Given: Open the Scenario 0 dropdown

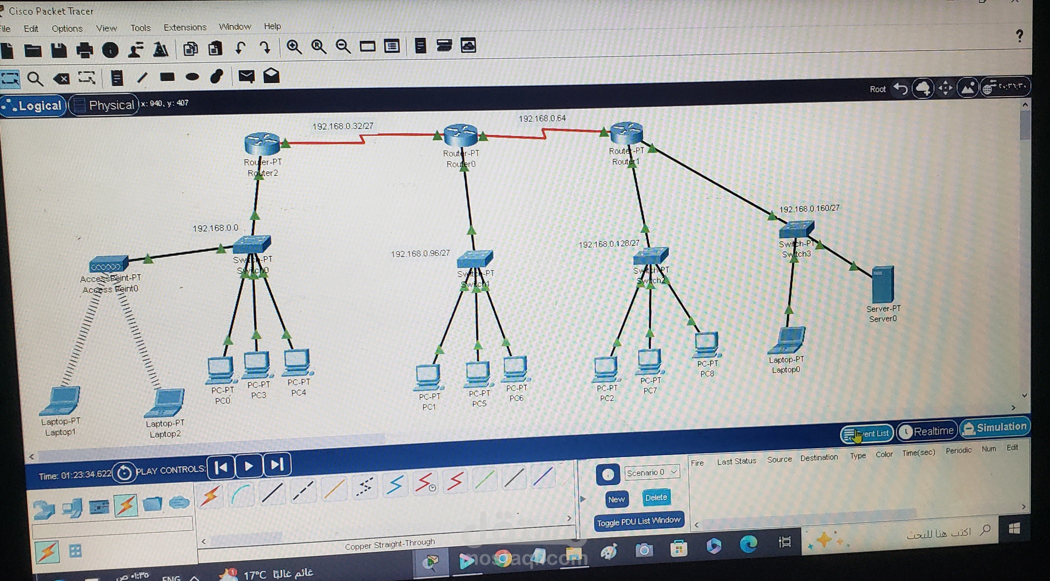Looking at the screenshot, I should tap(652, 473).
